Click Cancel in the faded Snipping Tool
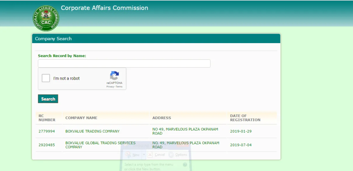353x171 pixels. [157, 155]
